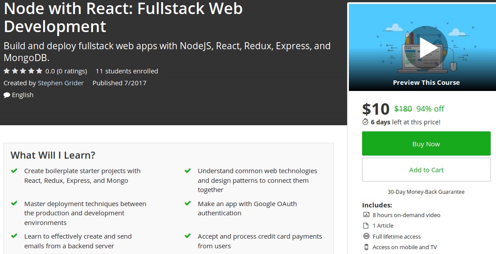Image resolution: width=496 pixels, height=254 pixels.
Task: Play the course preview video
Action: click(426, 47)
